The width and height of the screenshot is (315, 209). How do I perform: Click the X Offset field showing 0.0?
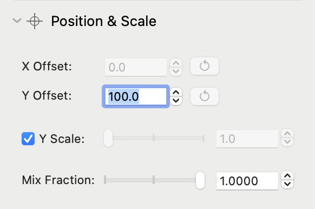(136, 67)
